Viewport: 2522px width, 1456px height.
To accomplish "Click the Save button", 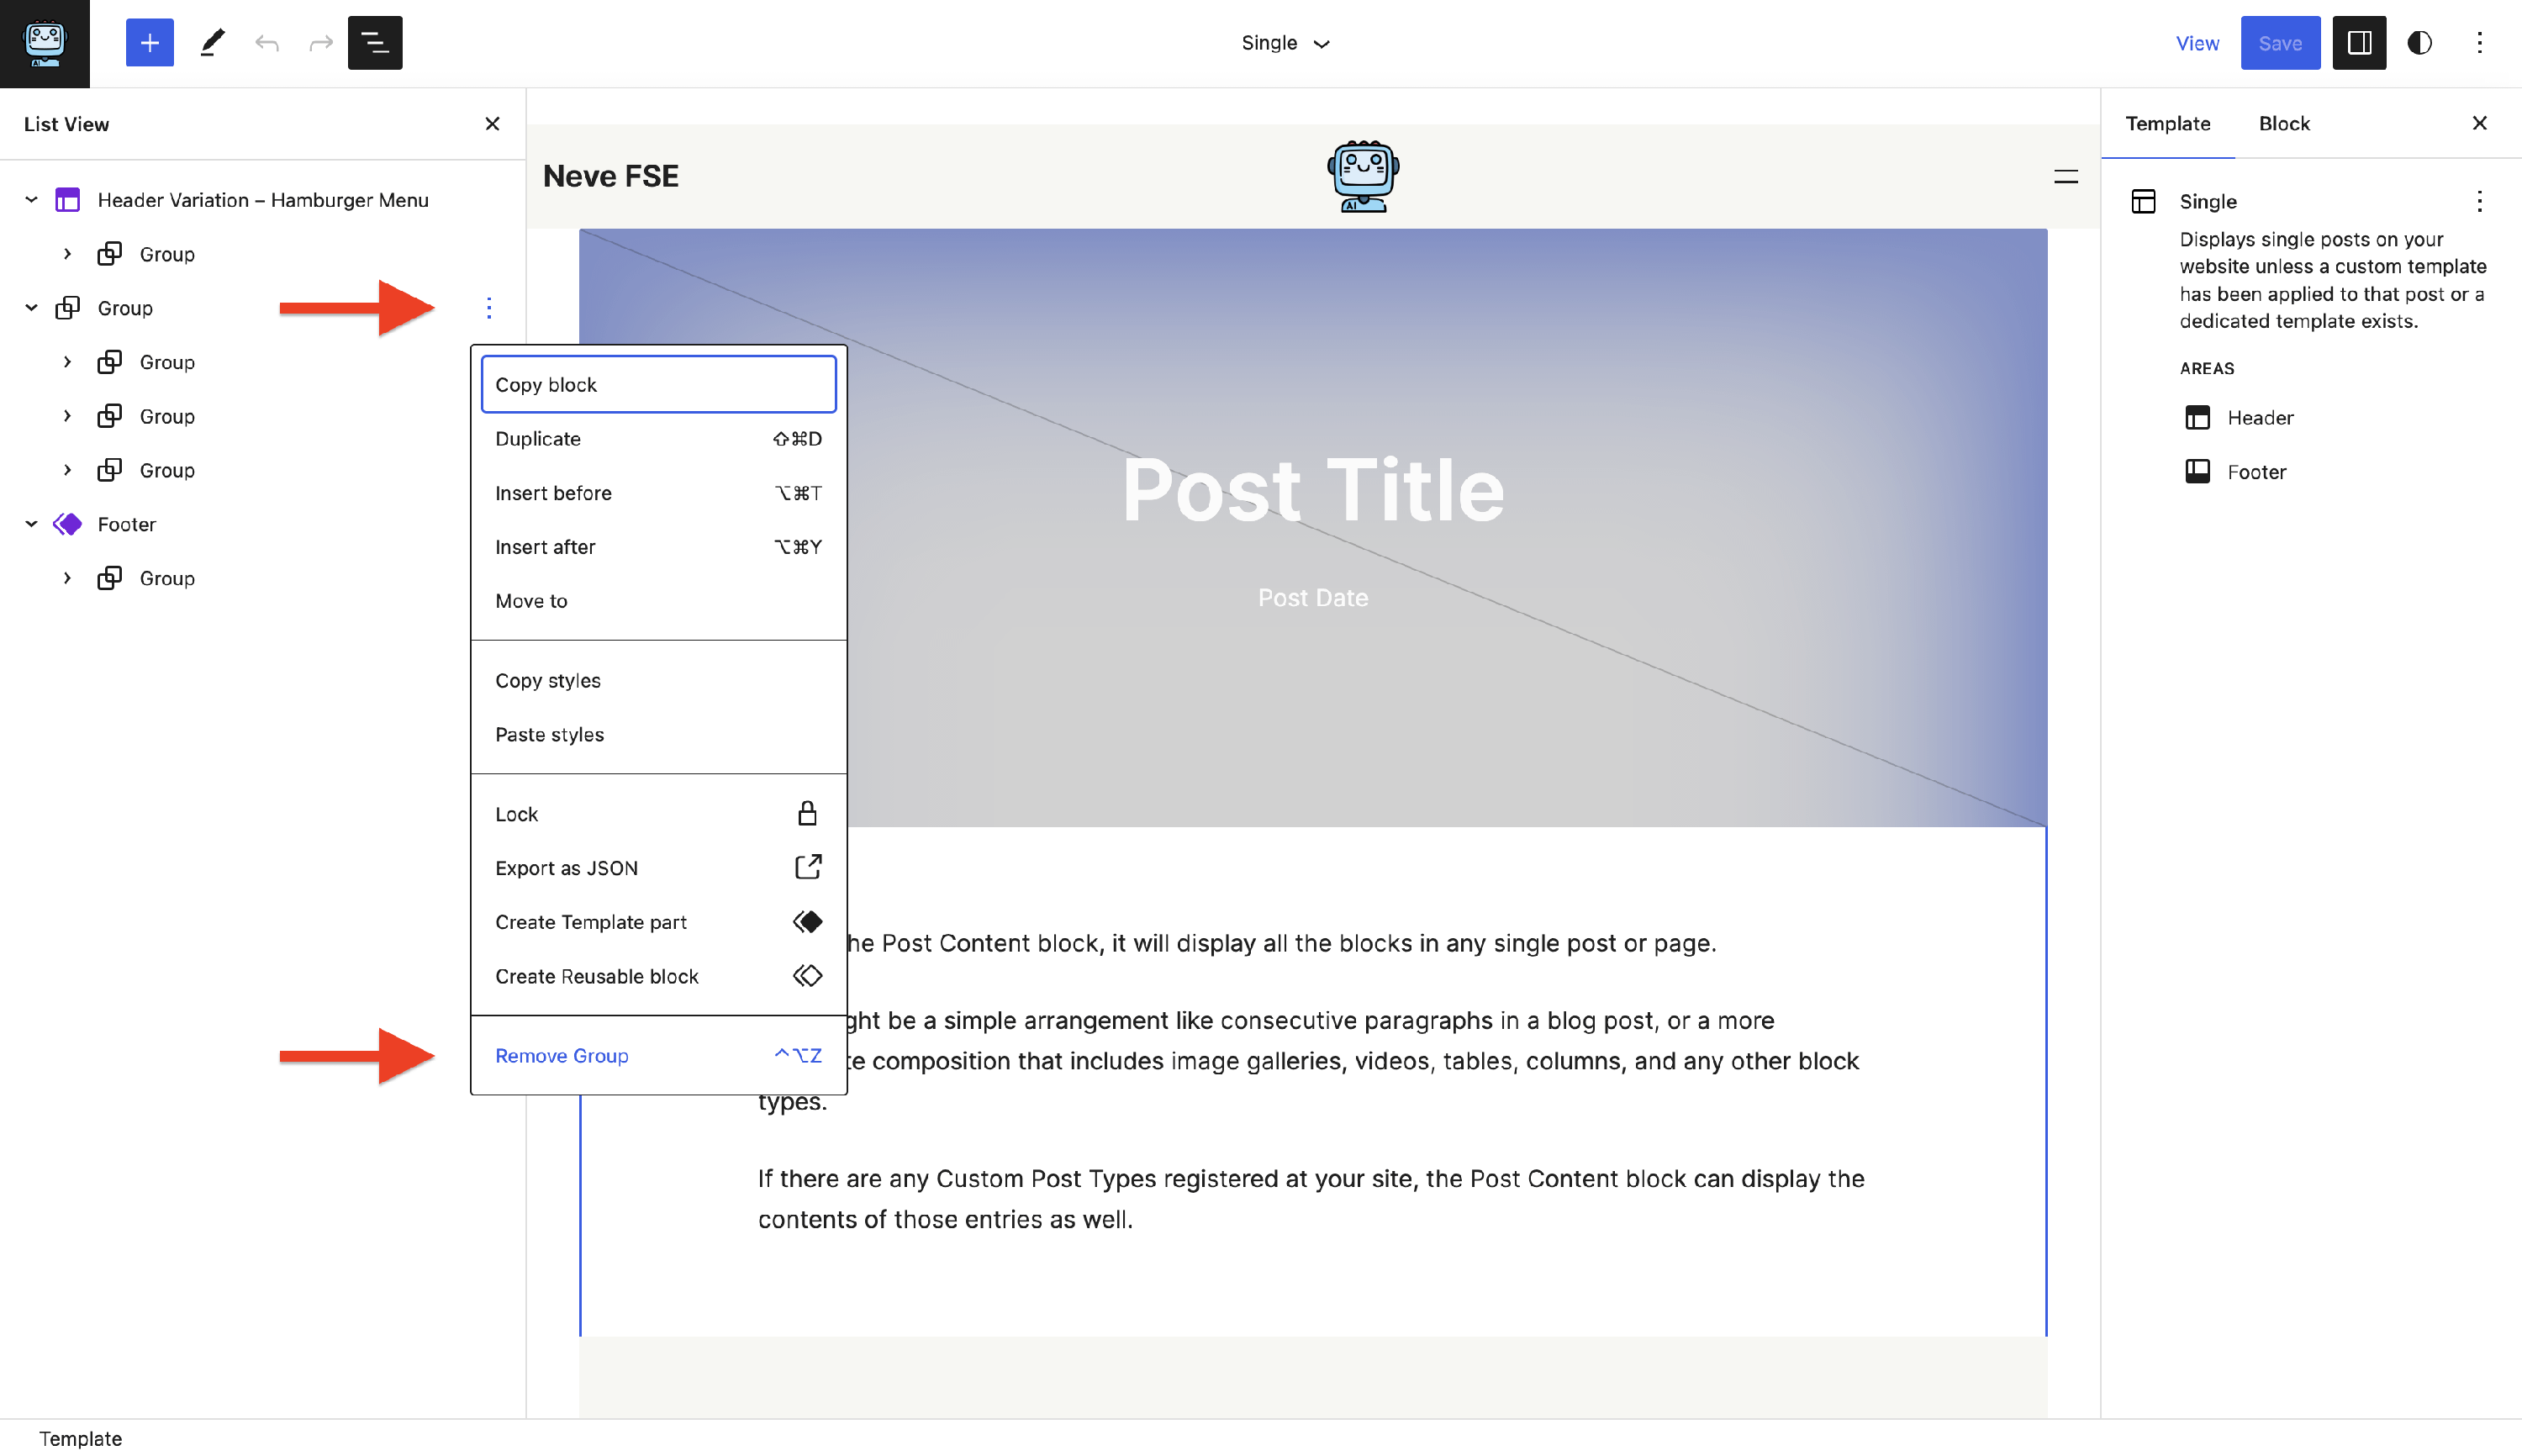I will (2279, 43).
